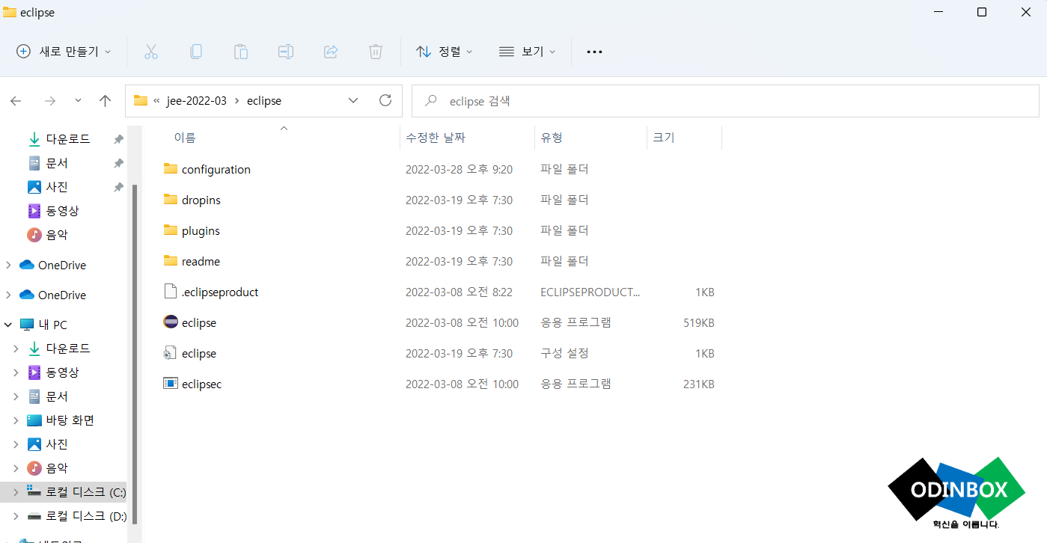Image resolution: width=1047 pixels, height=543 pixels.
Task: Click the eclipse segment in breadcrumb
Action: 264,100
